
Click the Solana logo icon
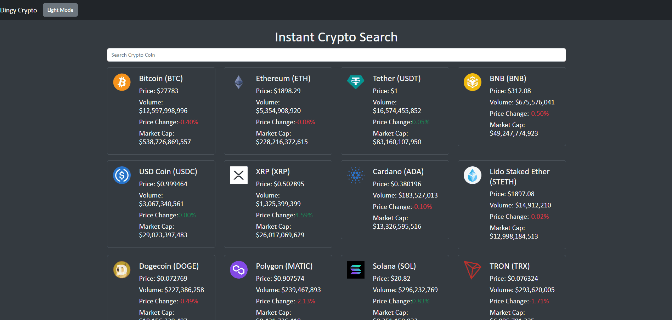[355, 269]
